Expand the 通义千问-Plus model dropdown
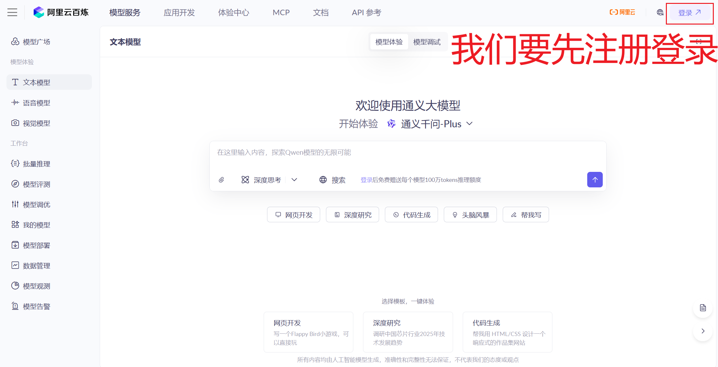Screen dimensions: 718x367 click(431, 124)
